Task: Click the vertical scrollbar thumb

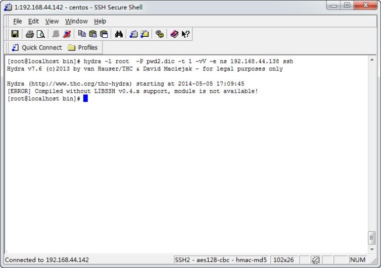Action: [371, 237]
